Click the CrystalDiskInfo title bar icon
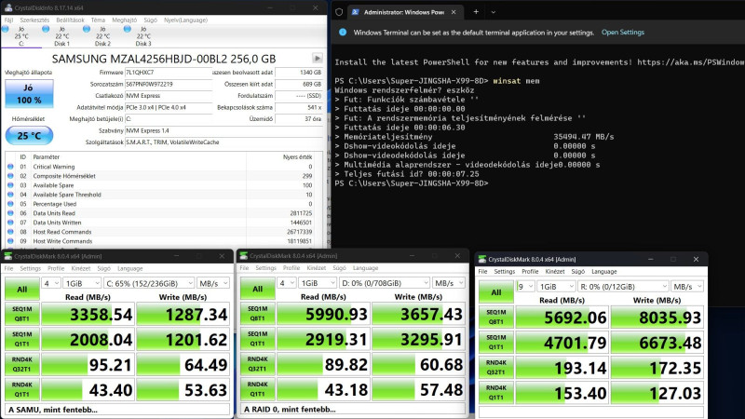Screen dimensions: 745x419 coord(8,7)
